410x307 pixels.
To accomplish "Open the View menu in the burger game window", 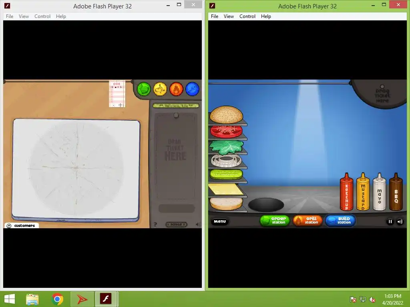I will [229, 16].
